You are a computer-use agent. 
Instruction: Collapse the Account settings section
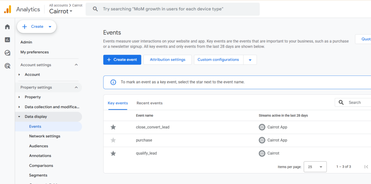(x=76, y=65)
